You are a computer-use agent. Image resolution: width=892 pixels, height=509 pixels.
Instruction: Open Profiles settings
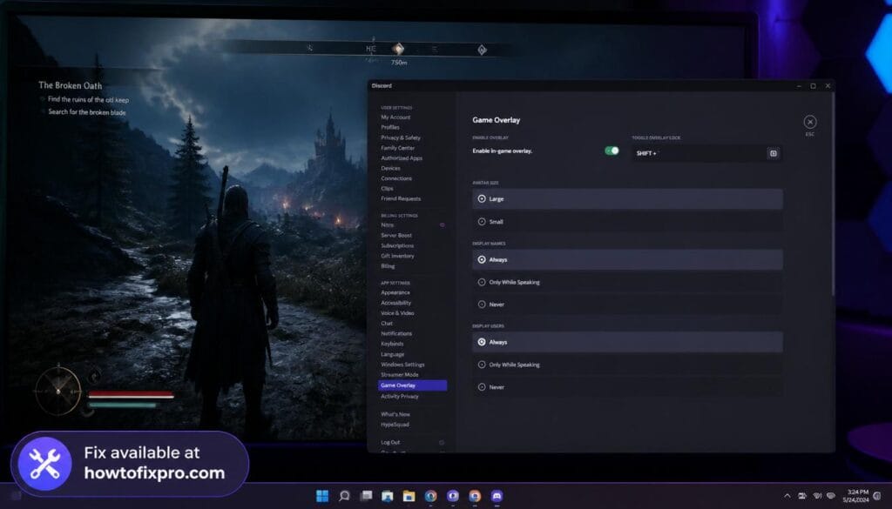pyautogui.click(x=390, y=127)
